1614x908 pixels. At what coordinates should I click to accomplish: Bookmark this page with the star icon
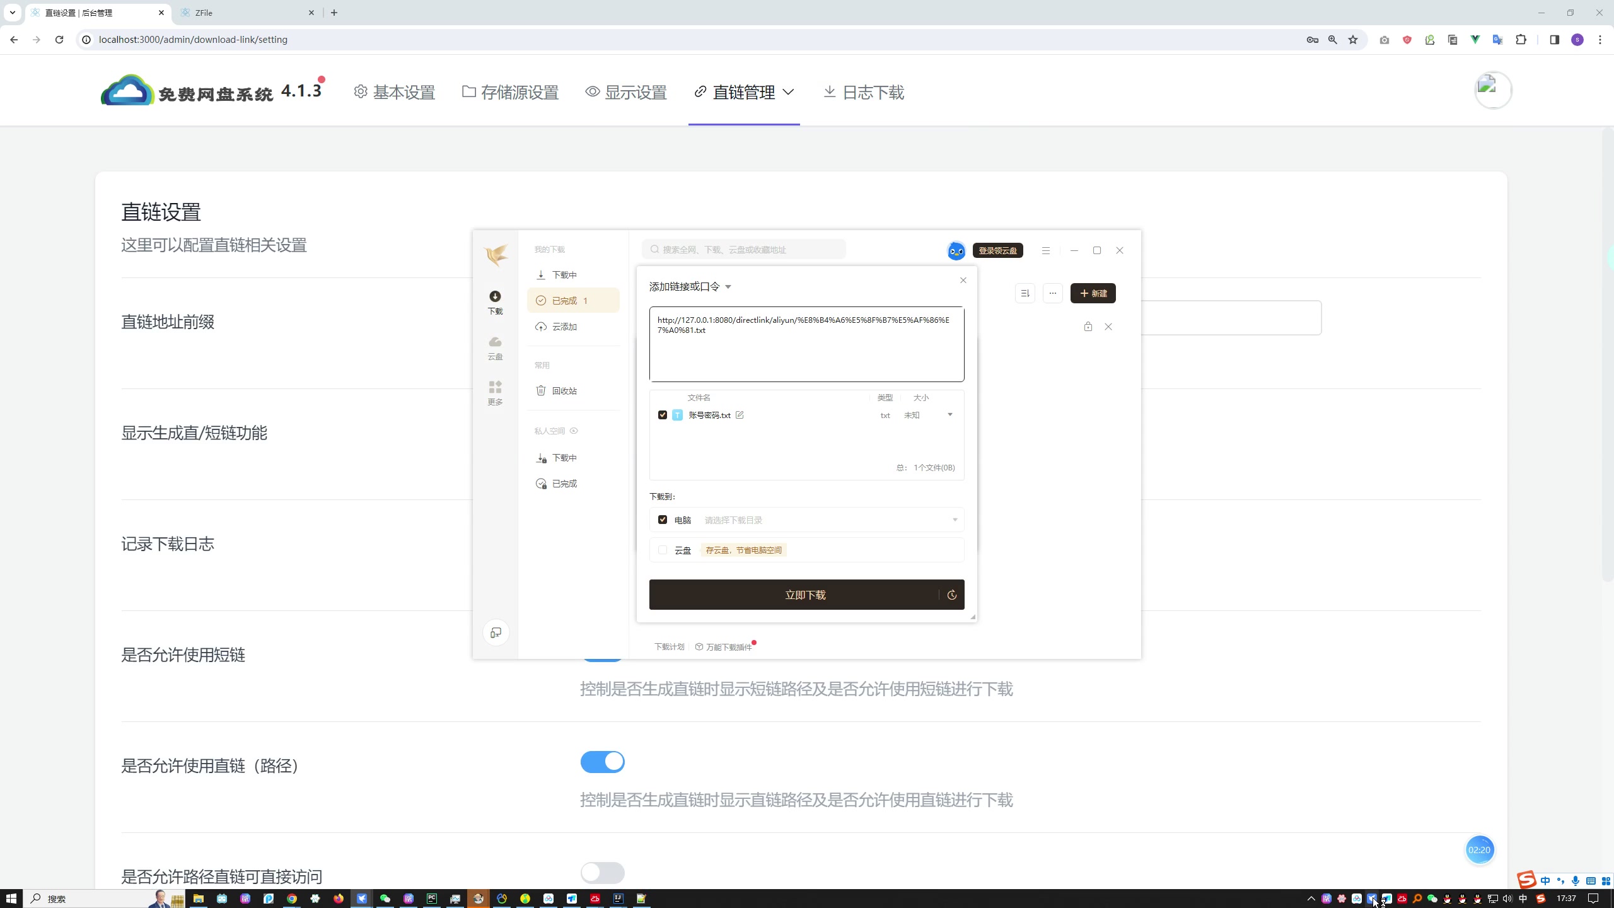pos(1353,40)
